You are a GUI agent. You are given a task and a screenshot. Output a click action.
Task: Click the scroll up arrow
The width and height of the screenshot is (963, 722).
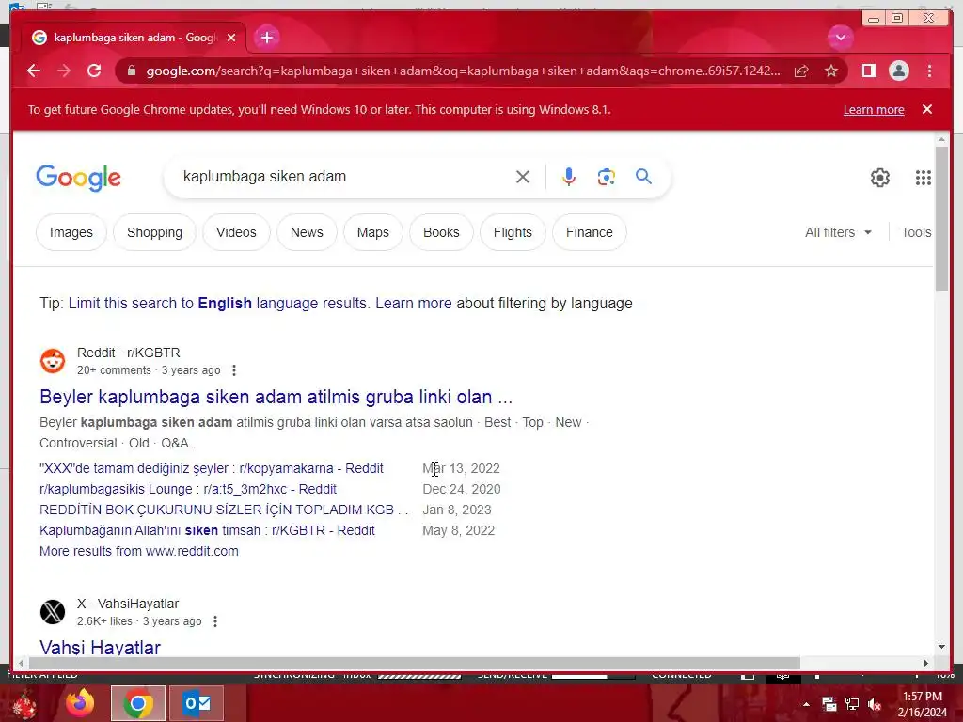pos(941,140)
